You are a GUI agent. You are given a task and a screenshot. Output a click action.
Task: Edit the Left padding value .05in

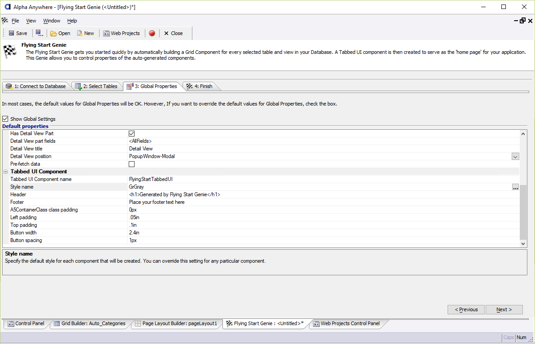point(323,217)
